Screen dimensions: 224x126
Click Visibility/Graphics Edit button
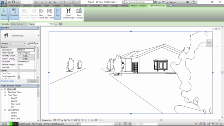[26, 56]
